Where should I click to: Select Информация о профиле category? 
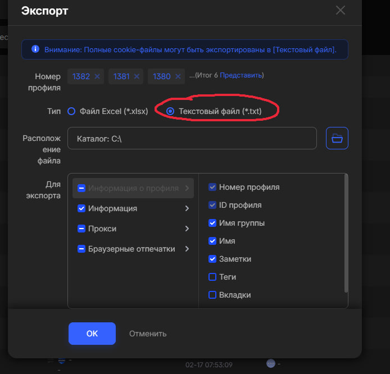pos(133,188)
